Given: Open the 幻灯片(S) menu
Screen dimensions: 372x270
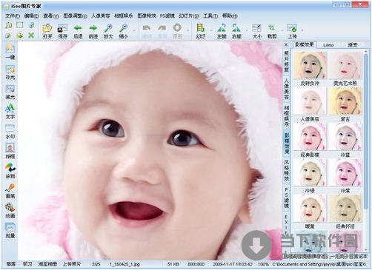Looking at the screenshot, I should point(189,16).
